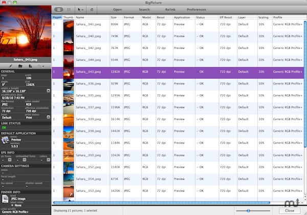Open the pointer tool dropdown
This screenshot has width=307, height=215.
click(81, 9)
